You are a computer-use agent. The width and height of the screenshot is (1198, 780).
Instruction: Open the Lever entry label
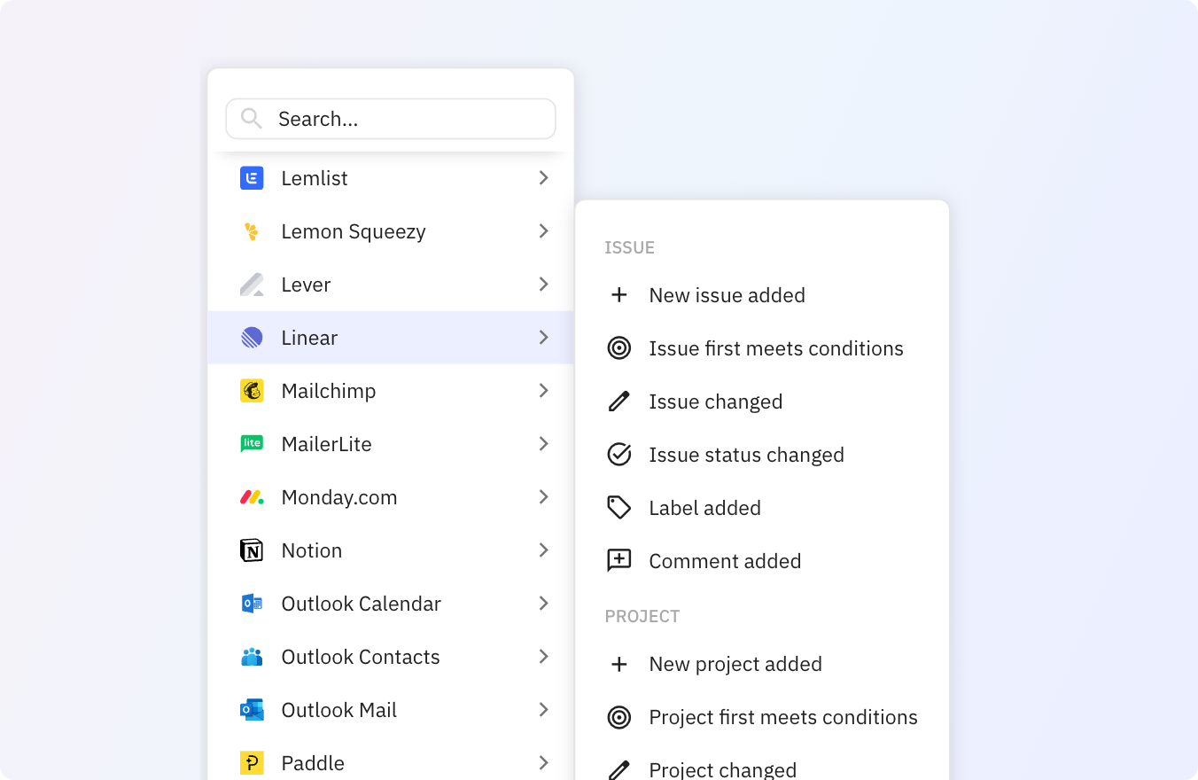pyautogui.click(x=306, y=285)
